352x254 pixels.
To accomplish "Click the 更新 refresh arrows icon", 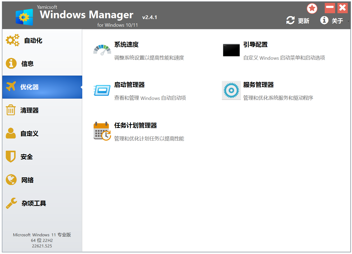I will point(290,20).
